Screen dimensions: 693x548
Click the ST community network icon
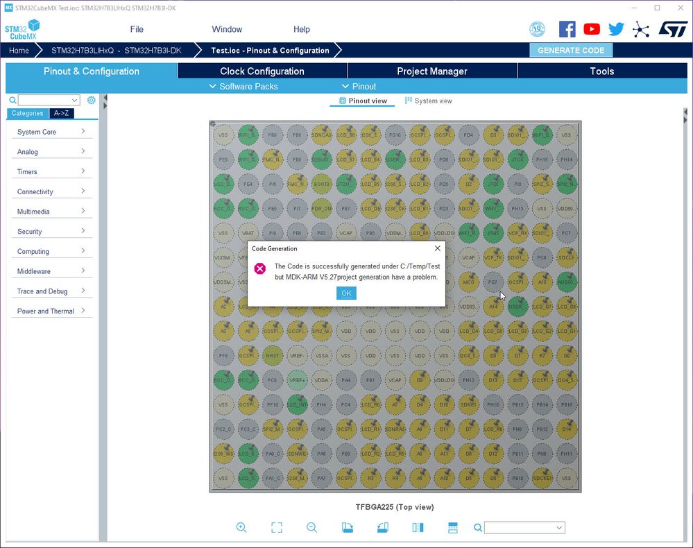pyautogui.click(x=641, y=30)
